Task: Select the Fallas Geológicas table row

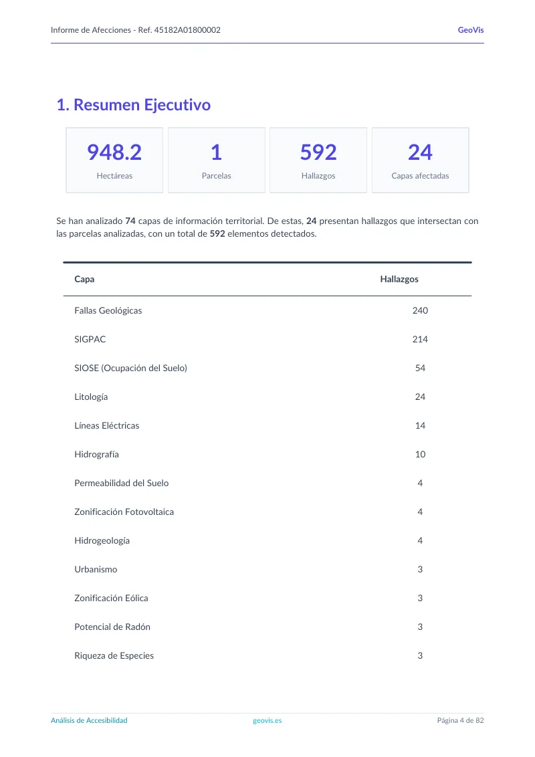Action: [x=267, y=310]
